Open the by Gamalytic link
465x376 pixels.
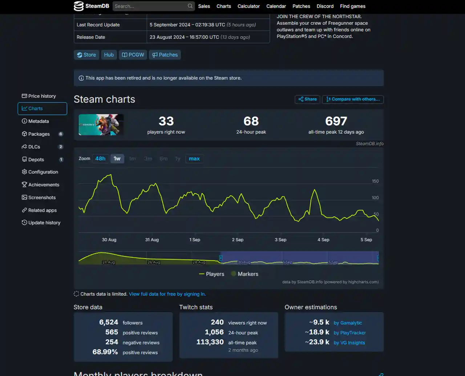click(348, 323)
